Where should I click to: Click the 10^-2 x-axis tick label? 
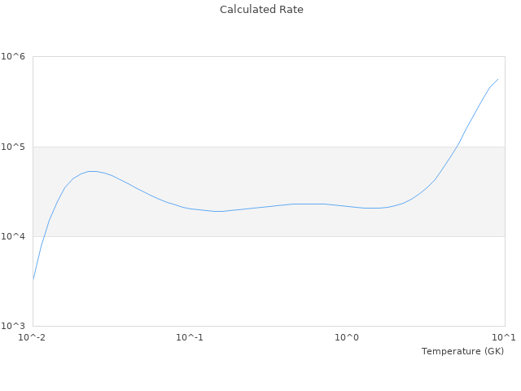(x=33, y=337)
